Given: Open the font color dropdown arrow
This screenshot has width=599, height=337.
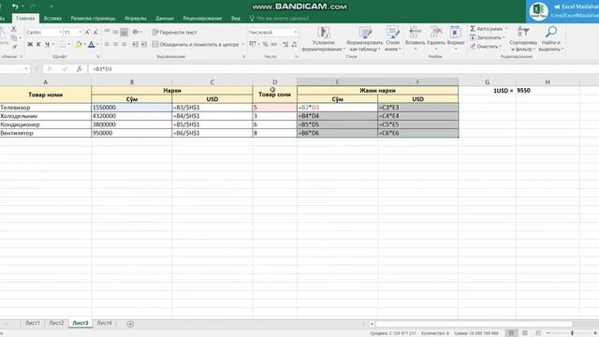Looking at the screenshot, I should tap(97, 45).
